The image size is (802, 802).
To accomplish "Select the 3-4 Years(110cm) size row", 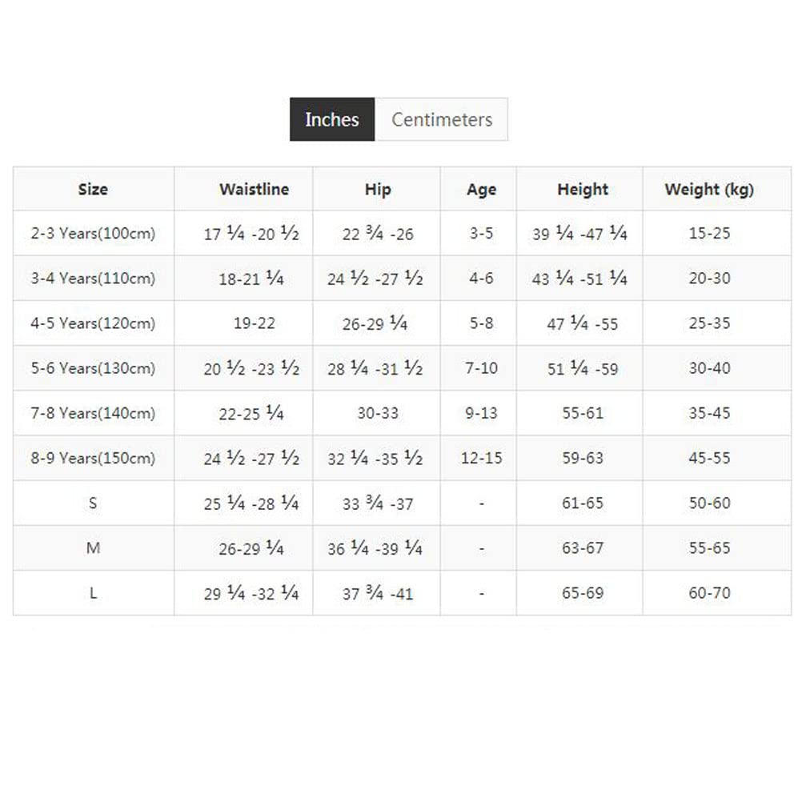I will pyautogui.click(x=402, y=279).
